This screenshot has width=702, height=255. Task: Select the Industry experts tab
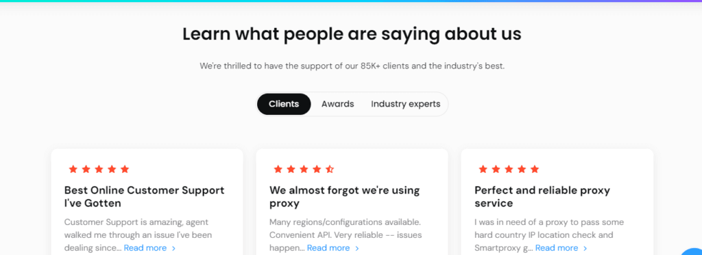406,104
